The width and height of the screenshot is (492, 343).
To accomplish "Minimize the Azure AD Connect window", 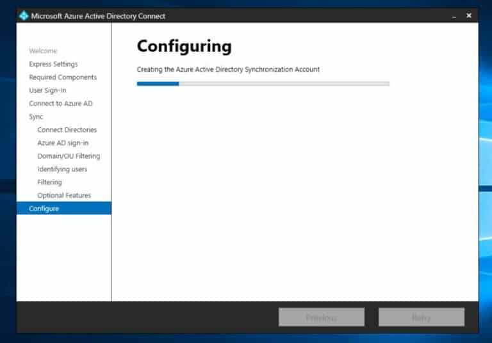I will pyautogui.click(x=454, y=16).
